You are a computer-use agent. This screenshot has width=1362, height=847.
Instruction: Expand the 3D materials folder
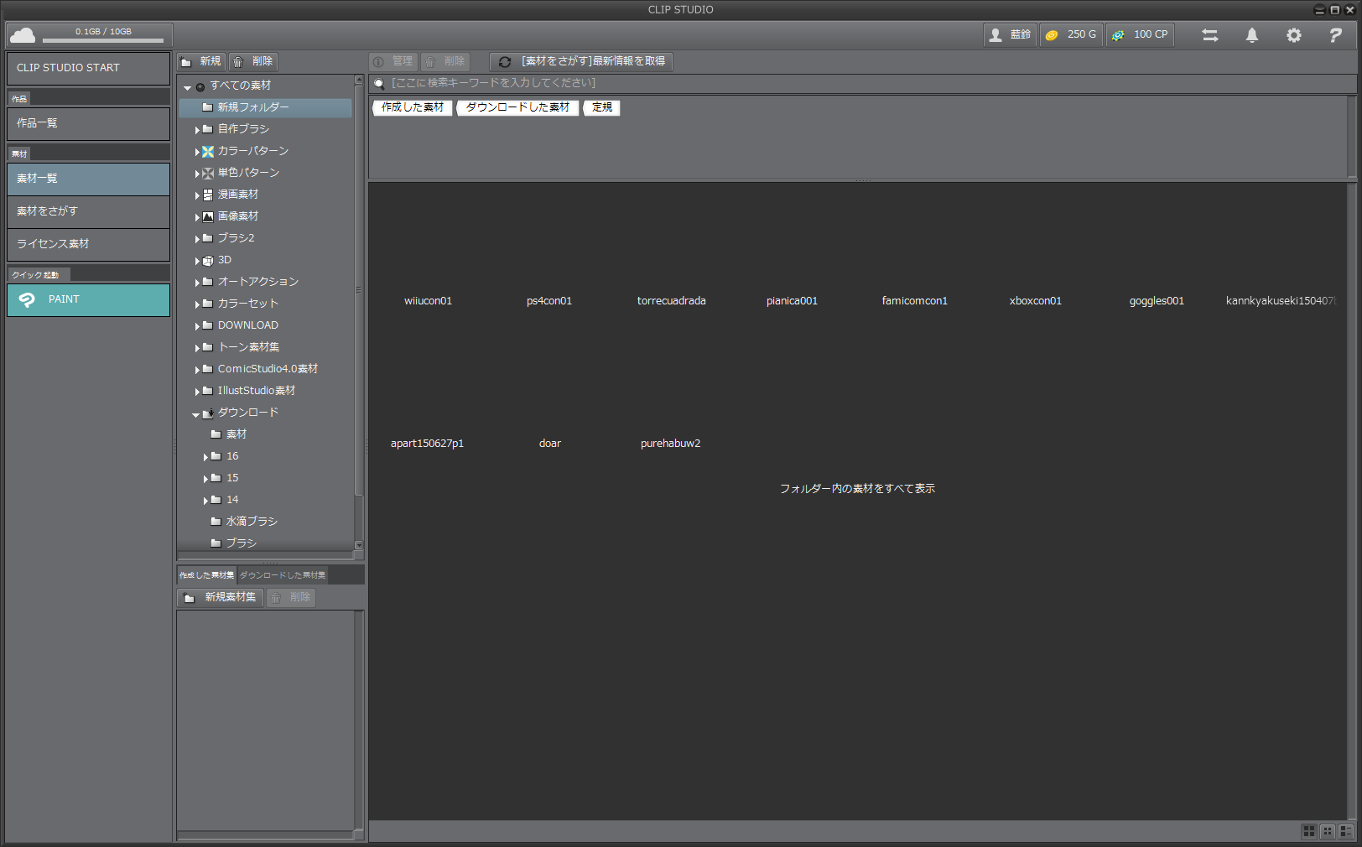tap(198, 261)
